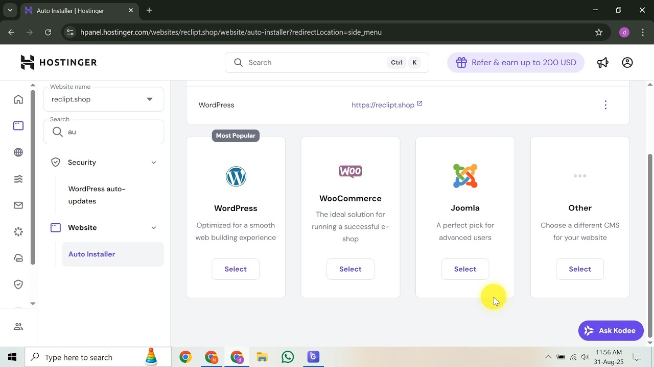Image resolution: width=654 pixels, height=367 pixels.
Task: Open the notification center in taskbar
Action: tap(637, 357)
